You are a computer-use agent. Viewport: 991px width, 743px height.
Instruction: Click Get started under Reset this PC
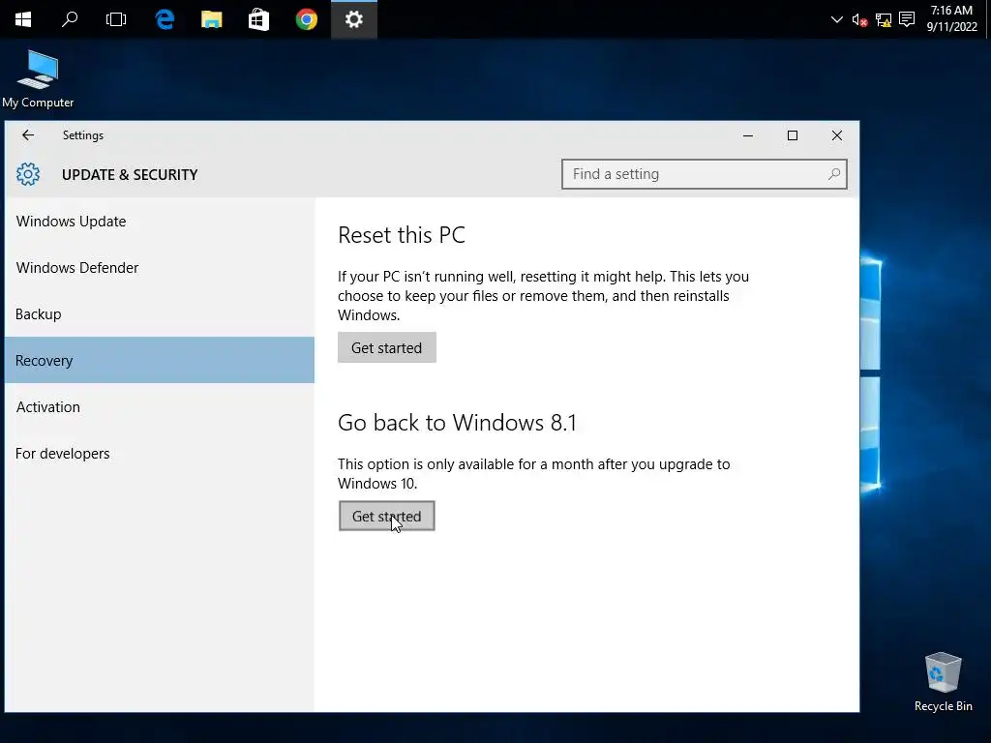[387, 347]
